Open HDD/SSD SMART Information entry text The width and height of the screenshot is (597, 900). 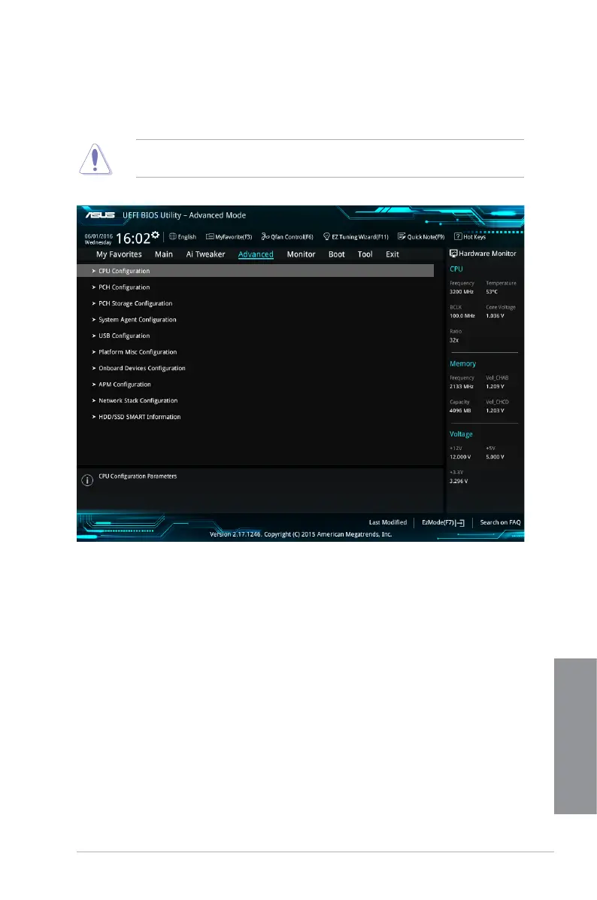139,417
